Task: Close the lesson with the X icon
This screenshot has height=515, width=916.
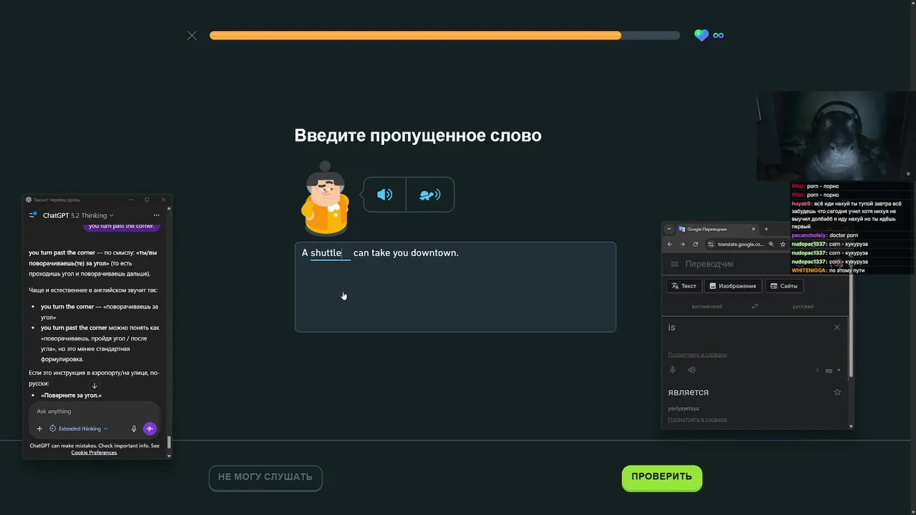Action: (192, 36)
